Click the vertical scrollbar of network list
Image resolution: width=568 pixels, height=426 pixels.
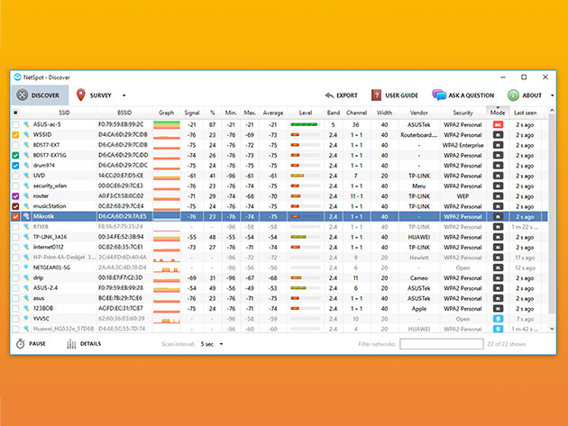coord(552,213)
